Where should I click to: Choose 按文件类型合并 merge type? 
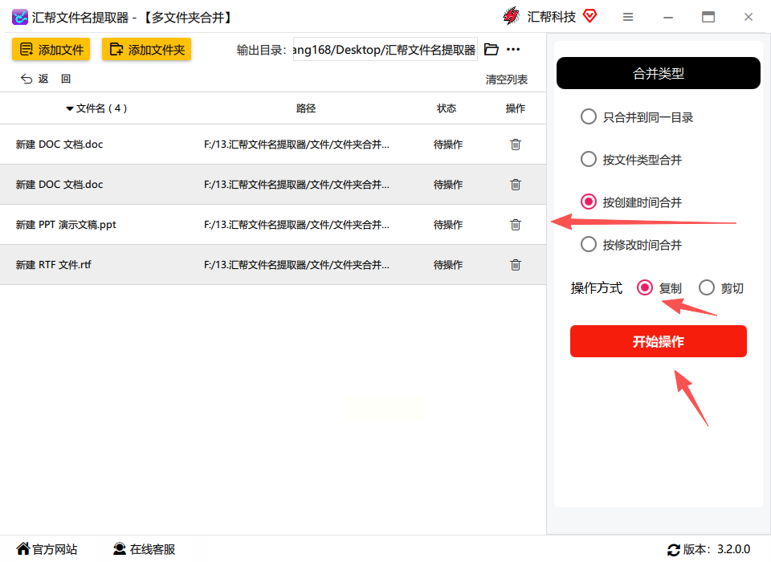[x=631, y=159]
